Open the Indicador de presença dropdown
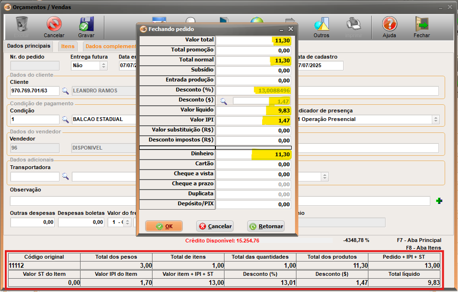The width and height of the screenshot is (458, 292). (435, 120)
